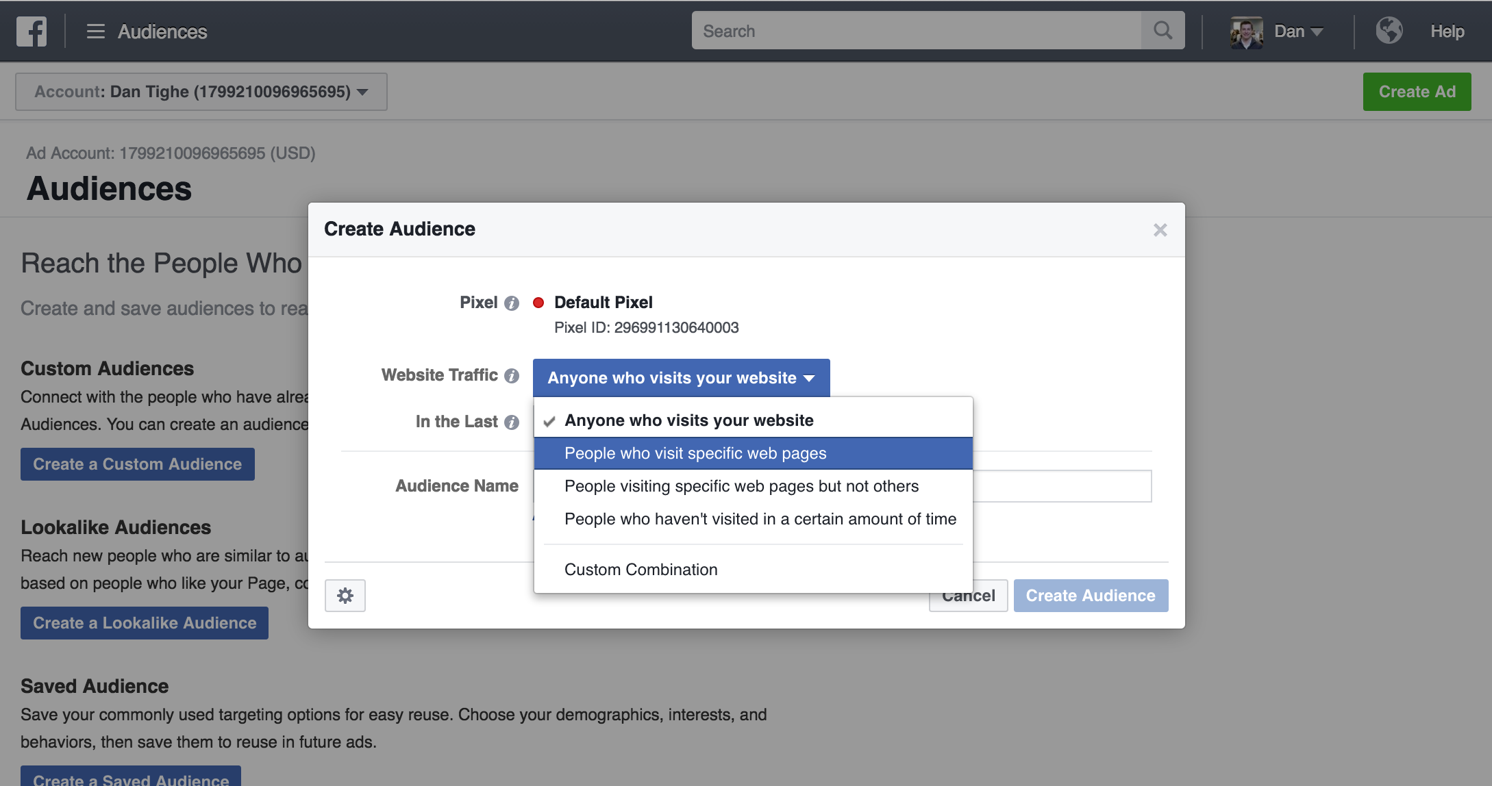Open the Account Dan Tighe selector

201,92
